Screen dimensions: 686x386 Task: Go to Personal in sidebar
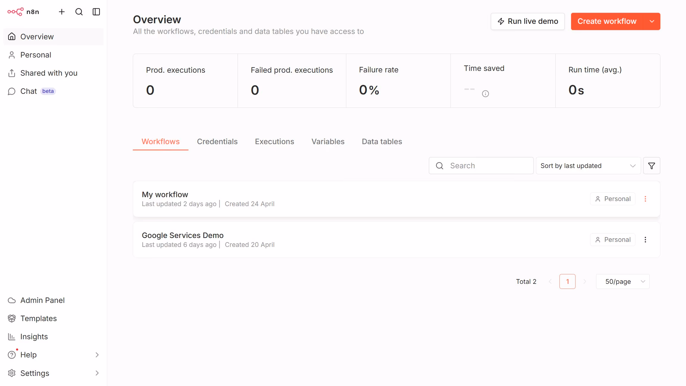point(54,55)
